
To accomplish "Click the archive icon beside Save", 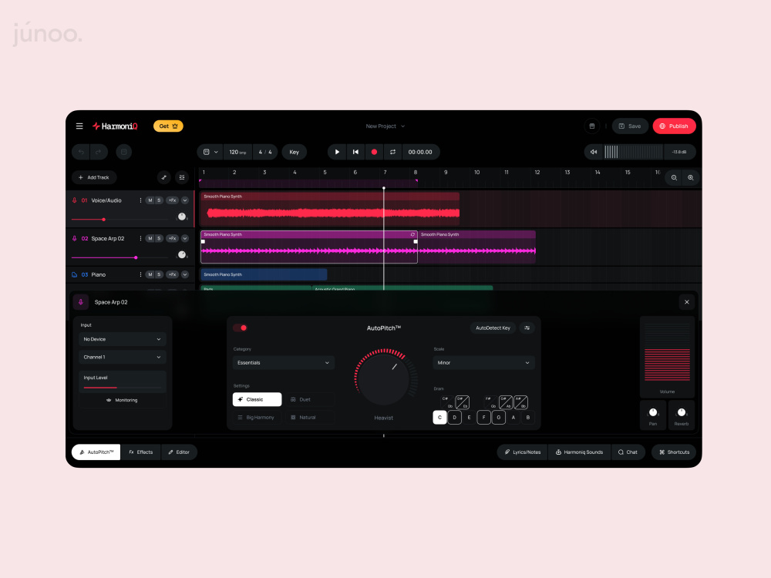I will pos(592,126).
